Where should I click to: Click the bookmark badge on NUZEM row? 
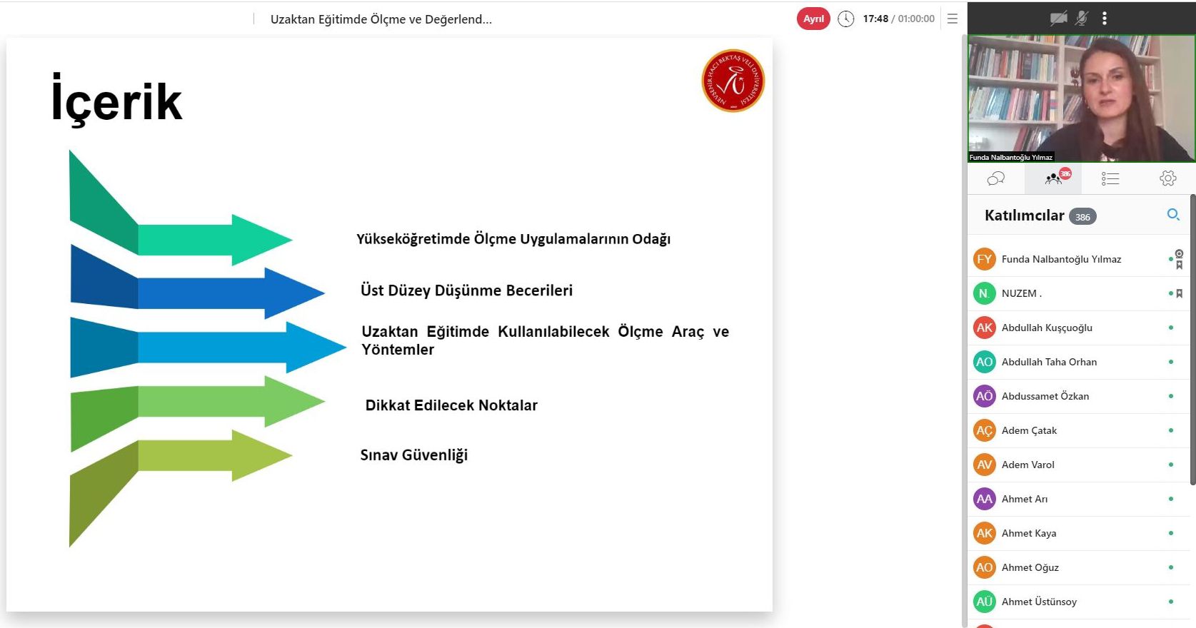[1179, 293]
